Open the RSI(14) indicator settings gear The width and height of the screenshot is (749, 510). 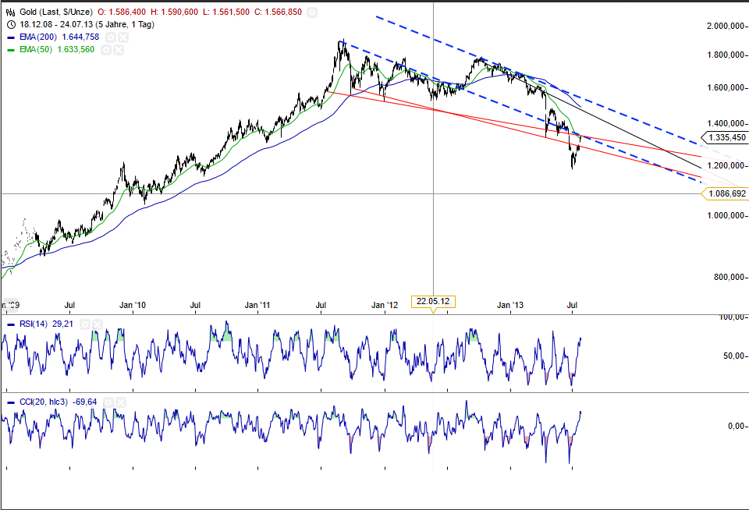84,324
